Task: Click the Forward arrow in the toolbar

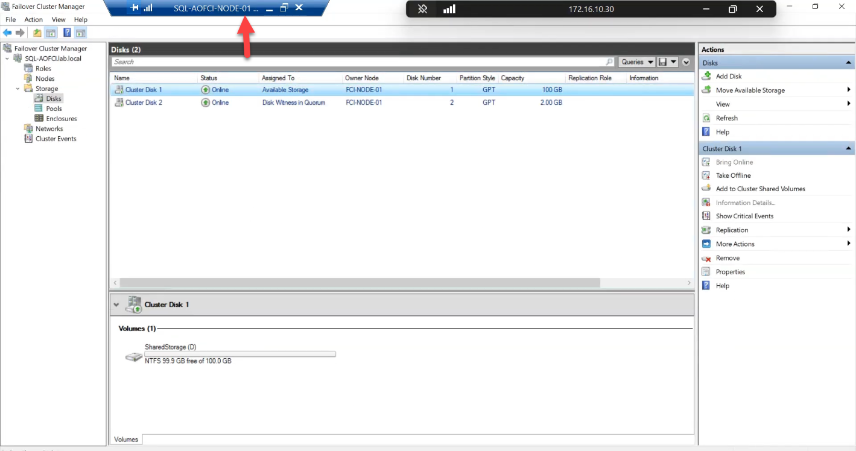Action: click(20, 33)
